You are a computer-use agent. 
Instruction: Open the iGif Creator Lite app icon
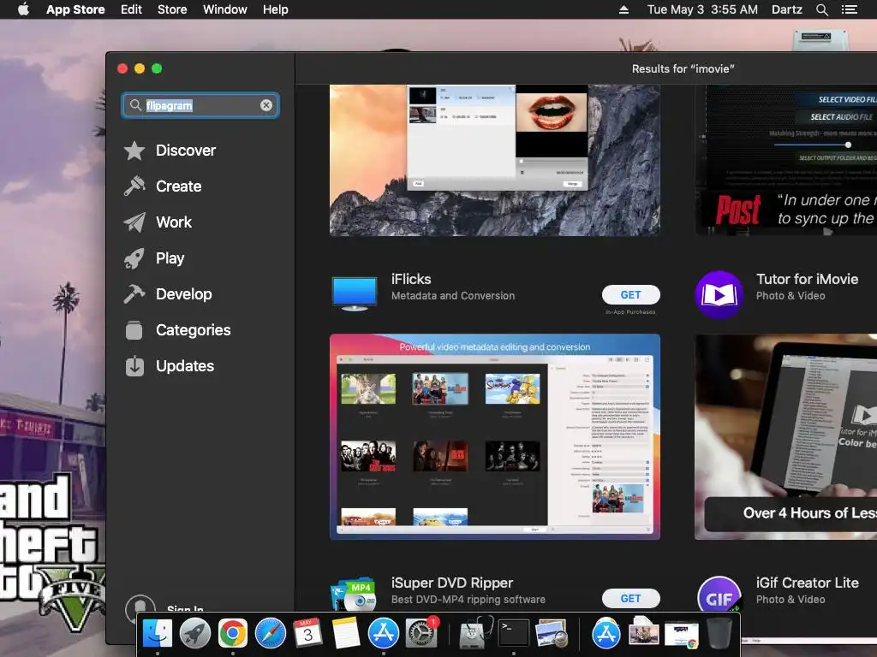point(719,595)
